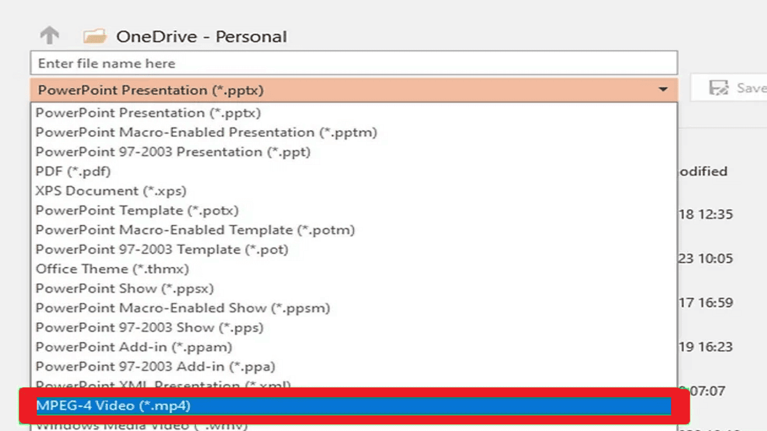Choose PDF (*.pdf) format

pyautogui.click(x=354, y=171)
